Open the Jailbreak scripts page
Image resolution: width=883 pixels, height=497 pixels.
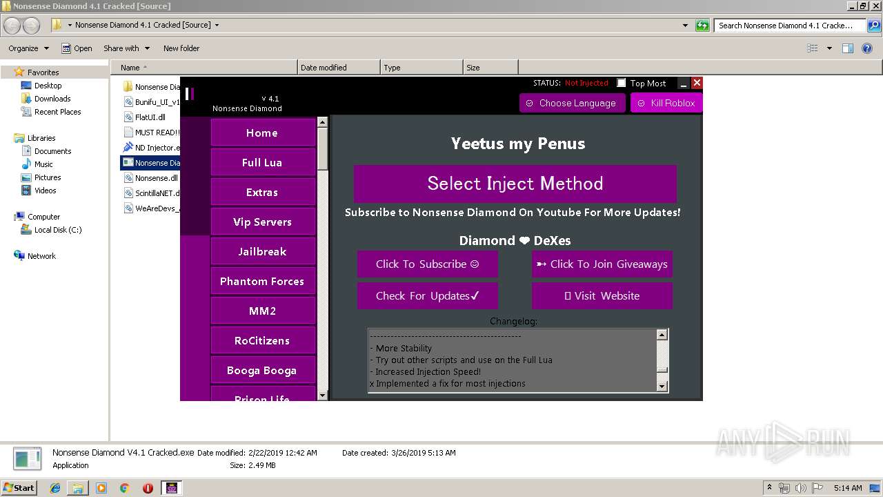[x=262, y=251]
